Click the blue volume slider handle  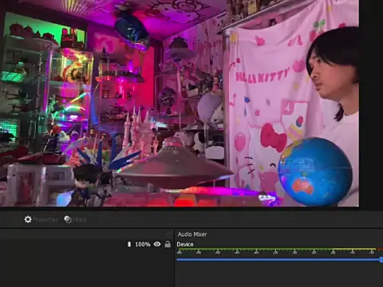click(x=381, y=260)
